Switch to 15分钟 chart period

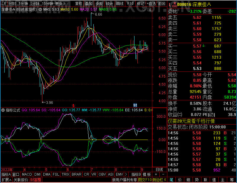coord(47,3)
